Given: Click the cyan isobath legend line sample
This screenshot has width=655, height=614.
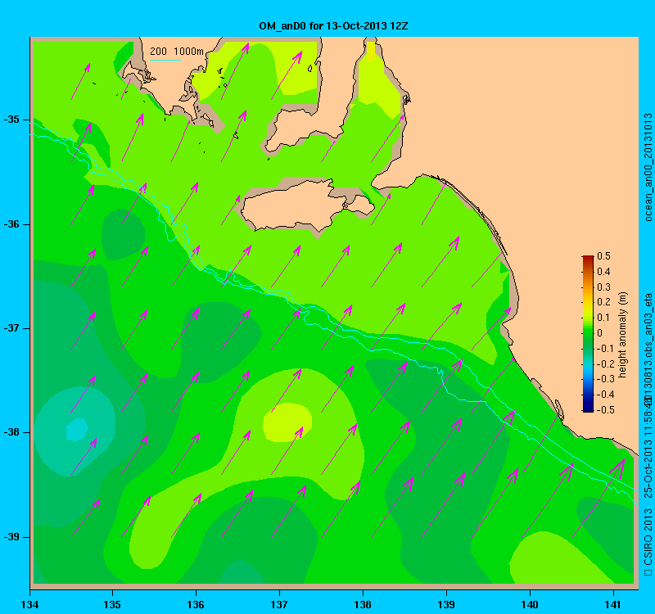Looking at the screenshot, I should pyautogui.click(x=165, y=60).
